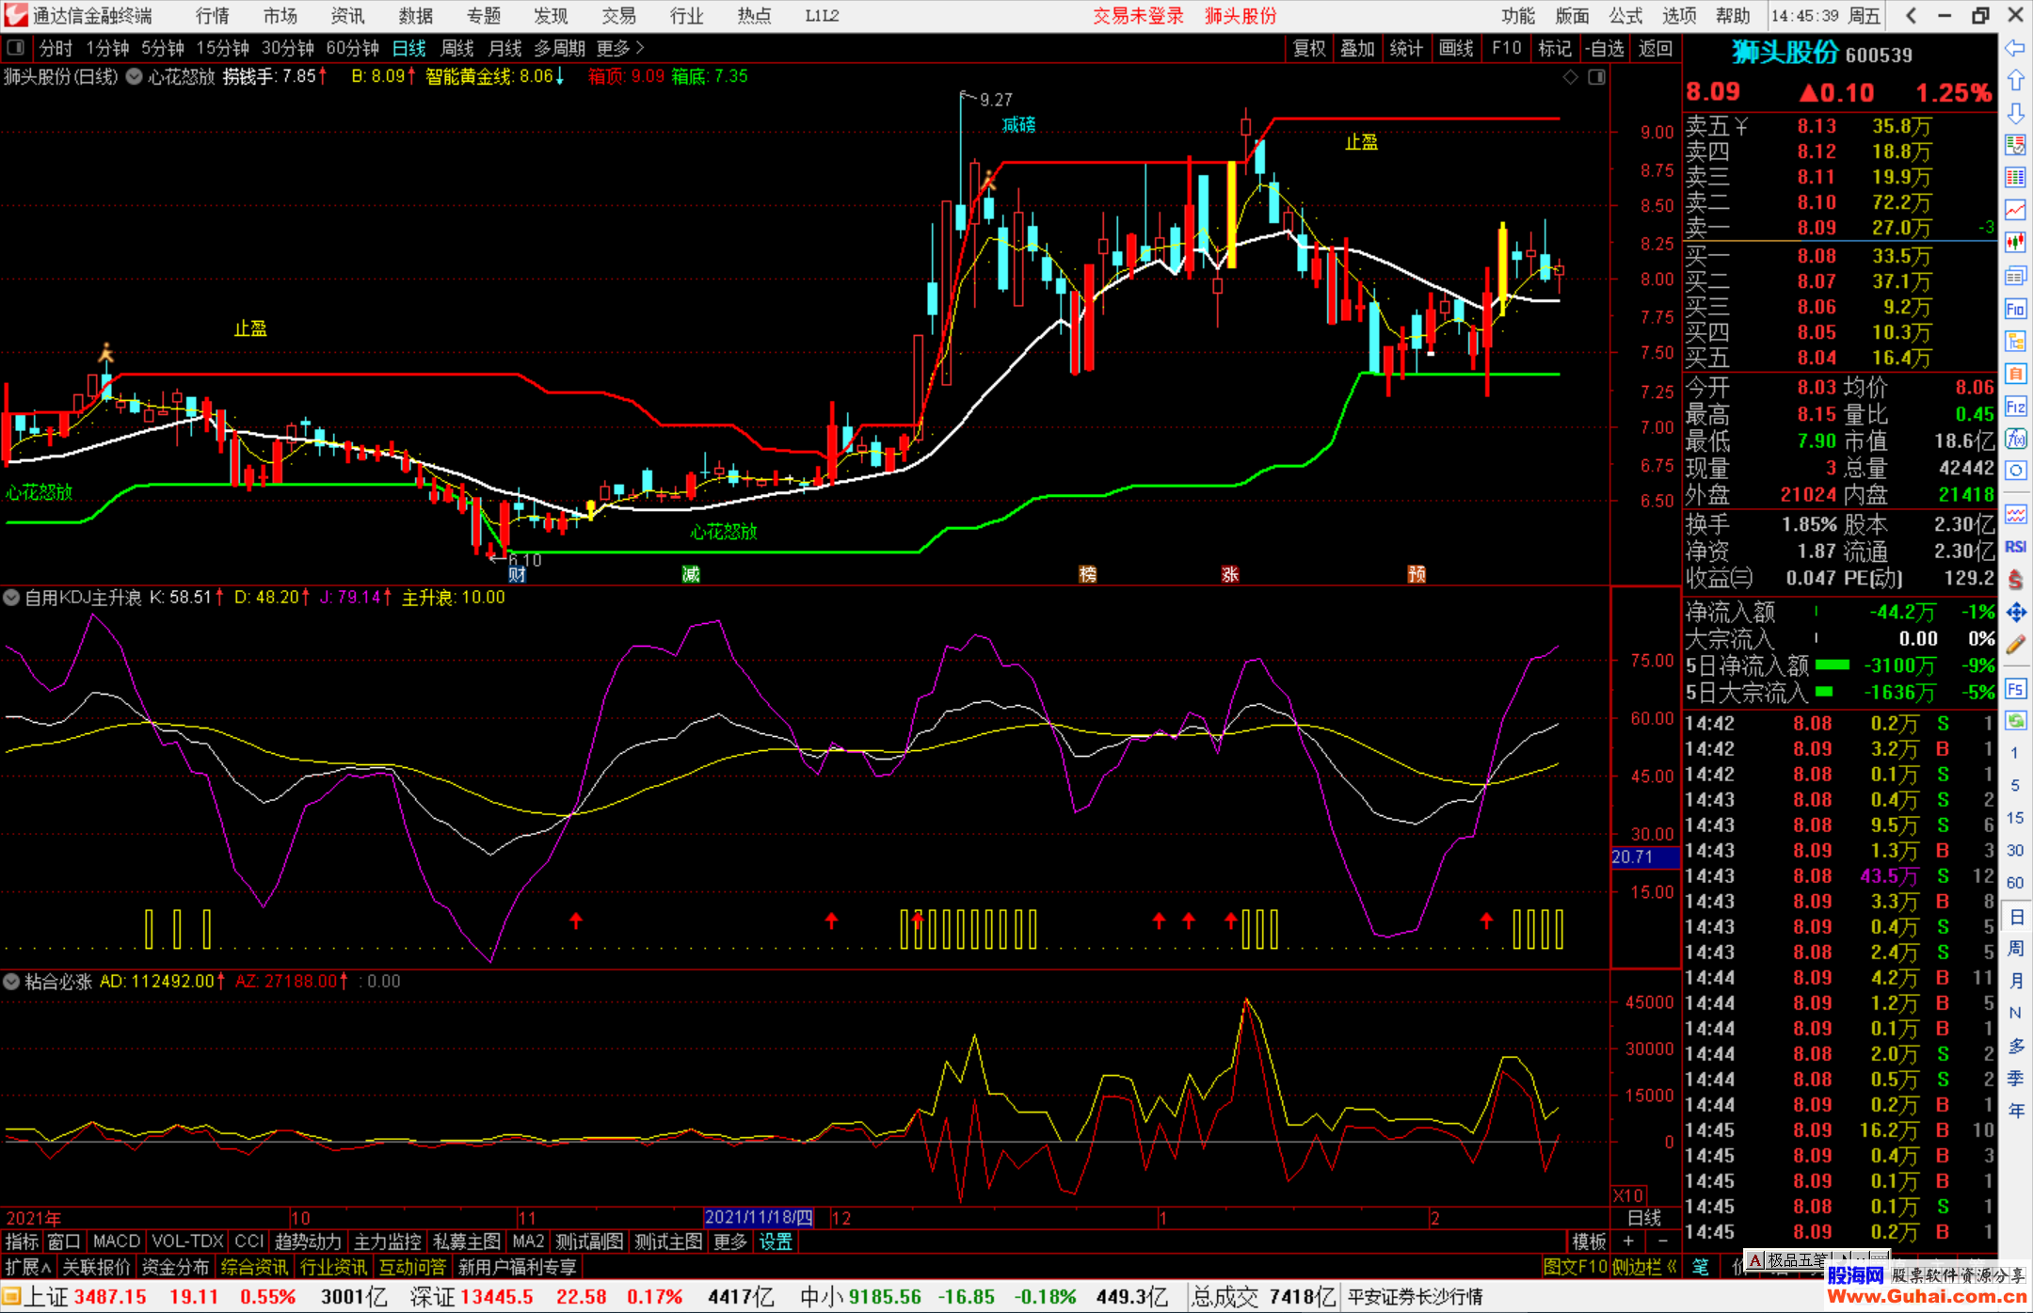
Task: Select weekly 周 period in sidebar
Action: coord(2015,948)
